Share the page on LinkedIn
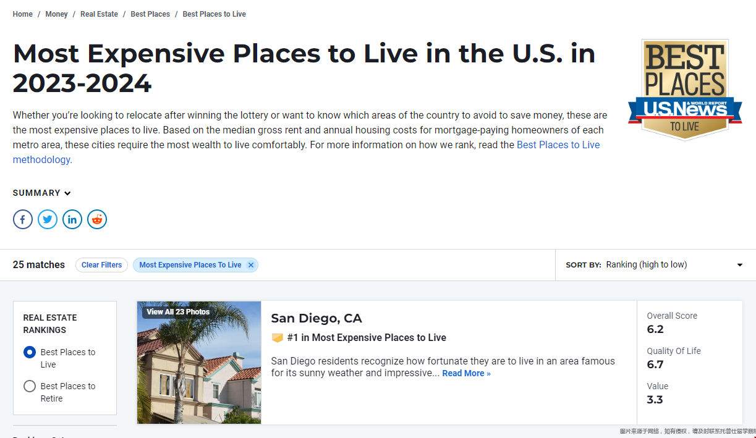This screenshot has width=756, height=438. (72, 219)
